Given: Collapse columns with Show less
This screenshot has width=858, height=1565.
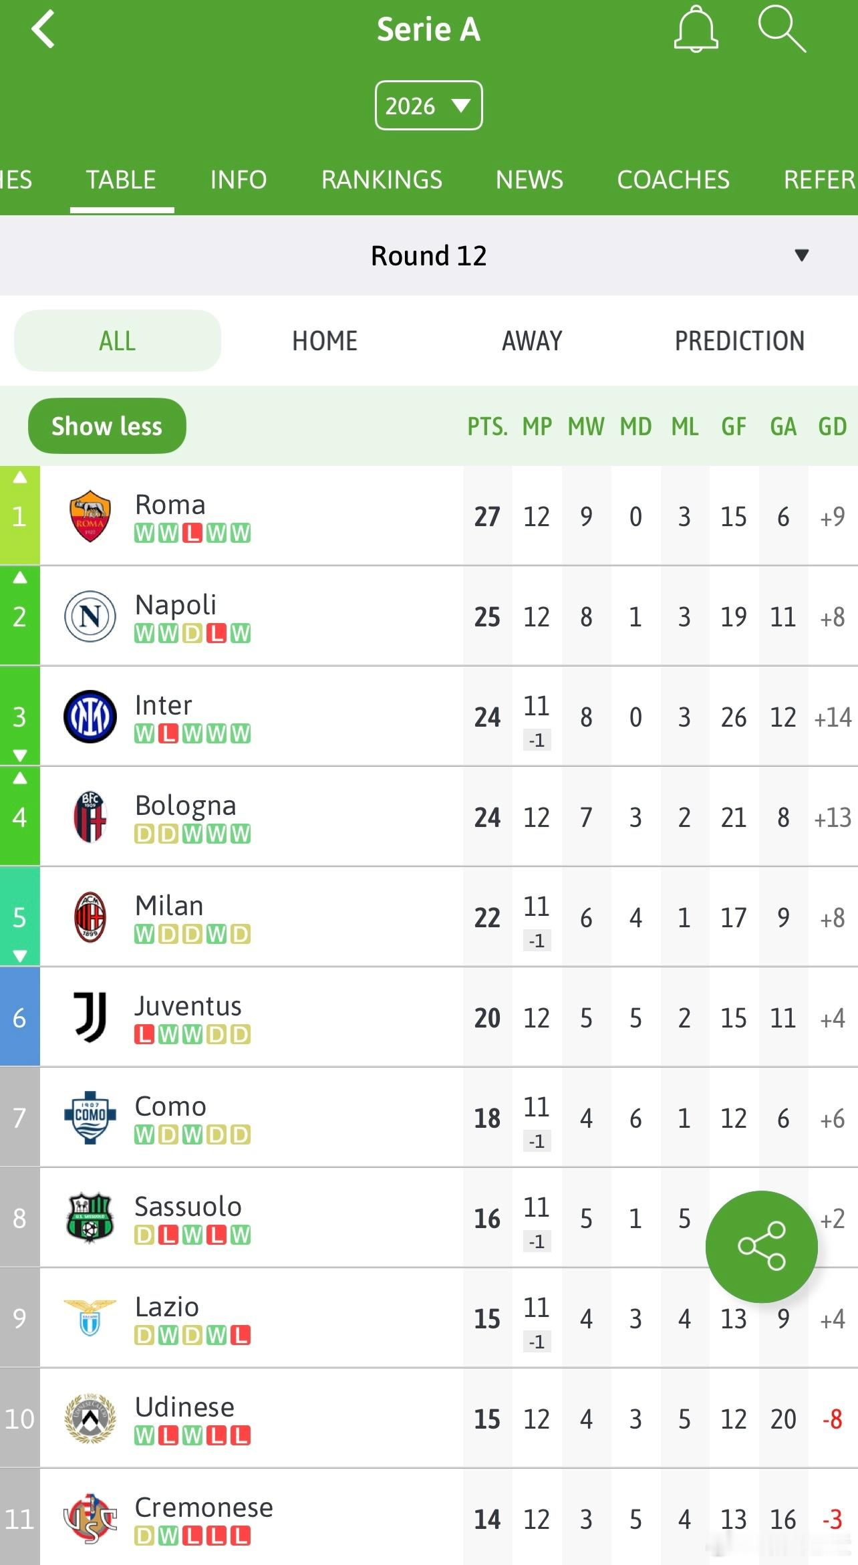Looking at the screenshot, I should (x=107, y=426).
